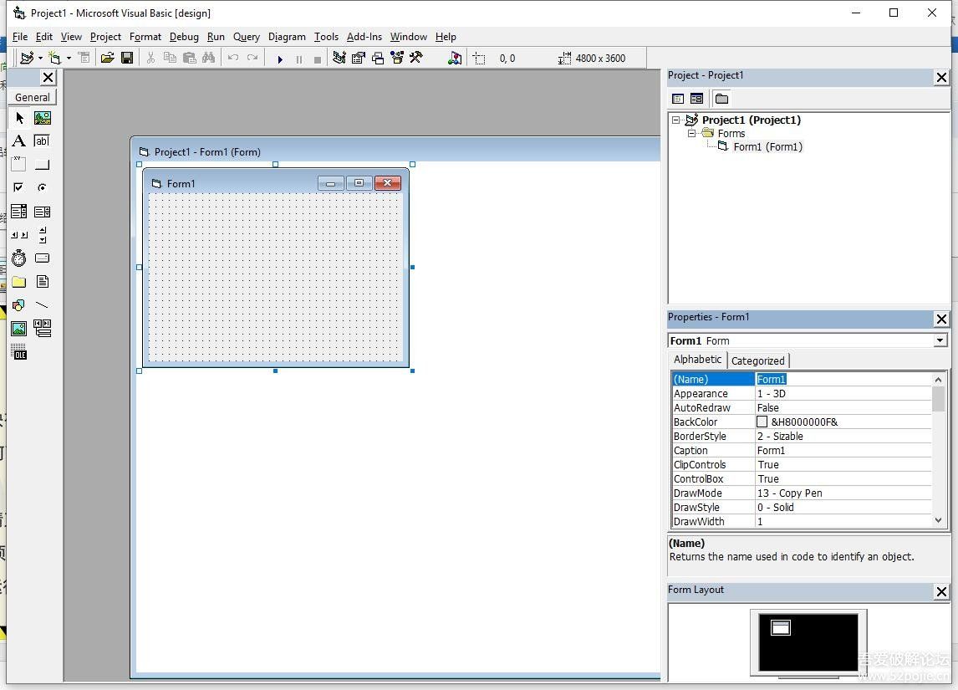The width and height of the screenshot is (958, 690).
Task: Open the Add-Ins menu
Action: 364,37
